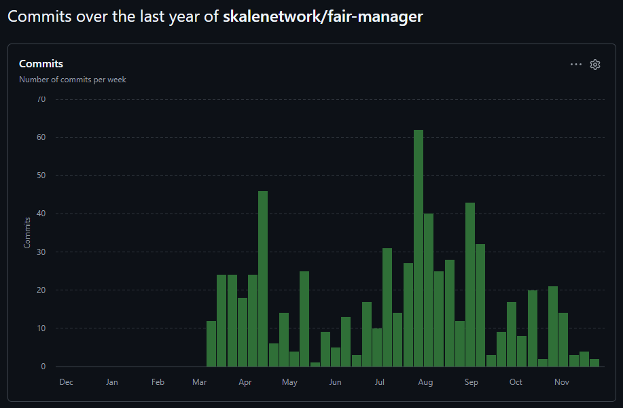This screenshot has height=408, width=623.
Task: Click the 'Jul' x-axis label
Action: pos(380,382)
